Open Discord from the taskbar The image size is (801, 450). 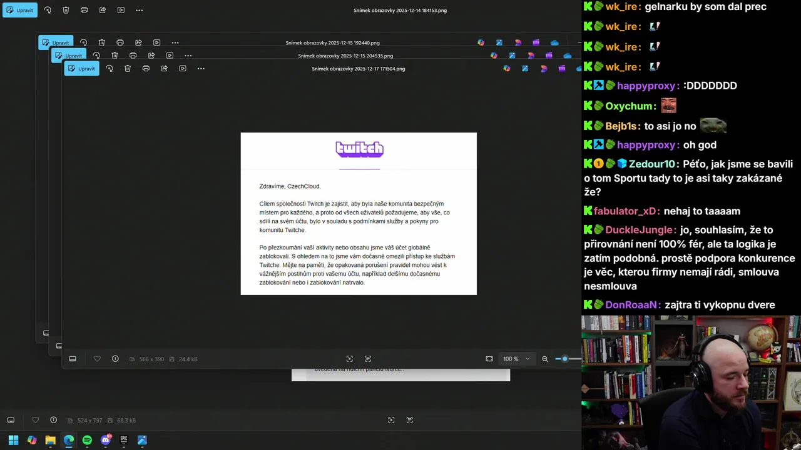pyautogui.click(x=106, y=440)
